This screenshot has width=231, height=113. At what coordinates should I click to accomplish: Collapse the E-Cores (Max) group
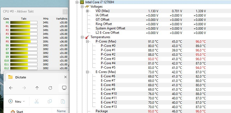[87, 72]
